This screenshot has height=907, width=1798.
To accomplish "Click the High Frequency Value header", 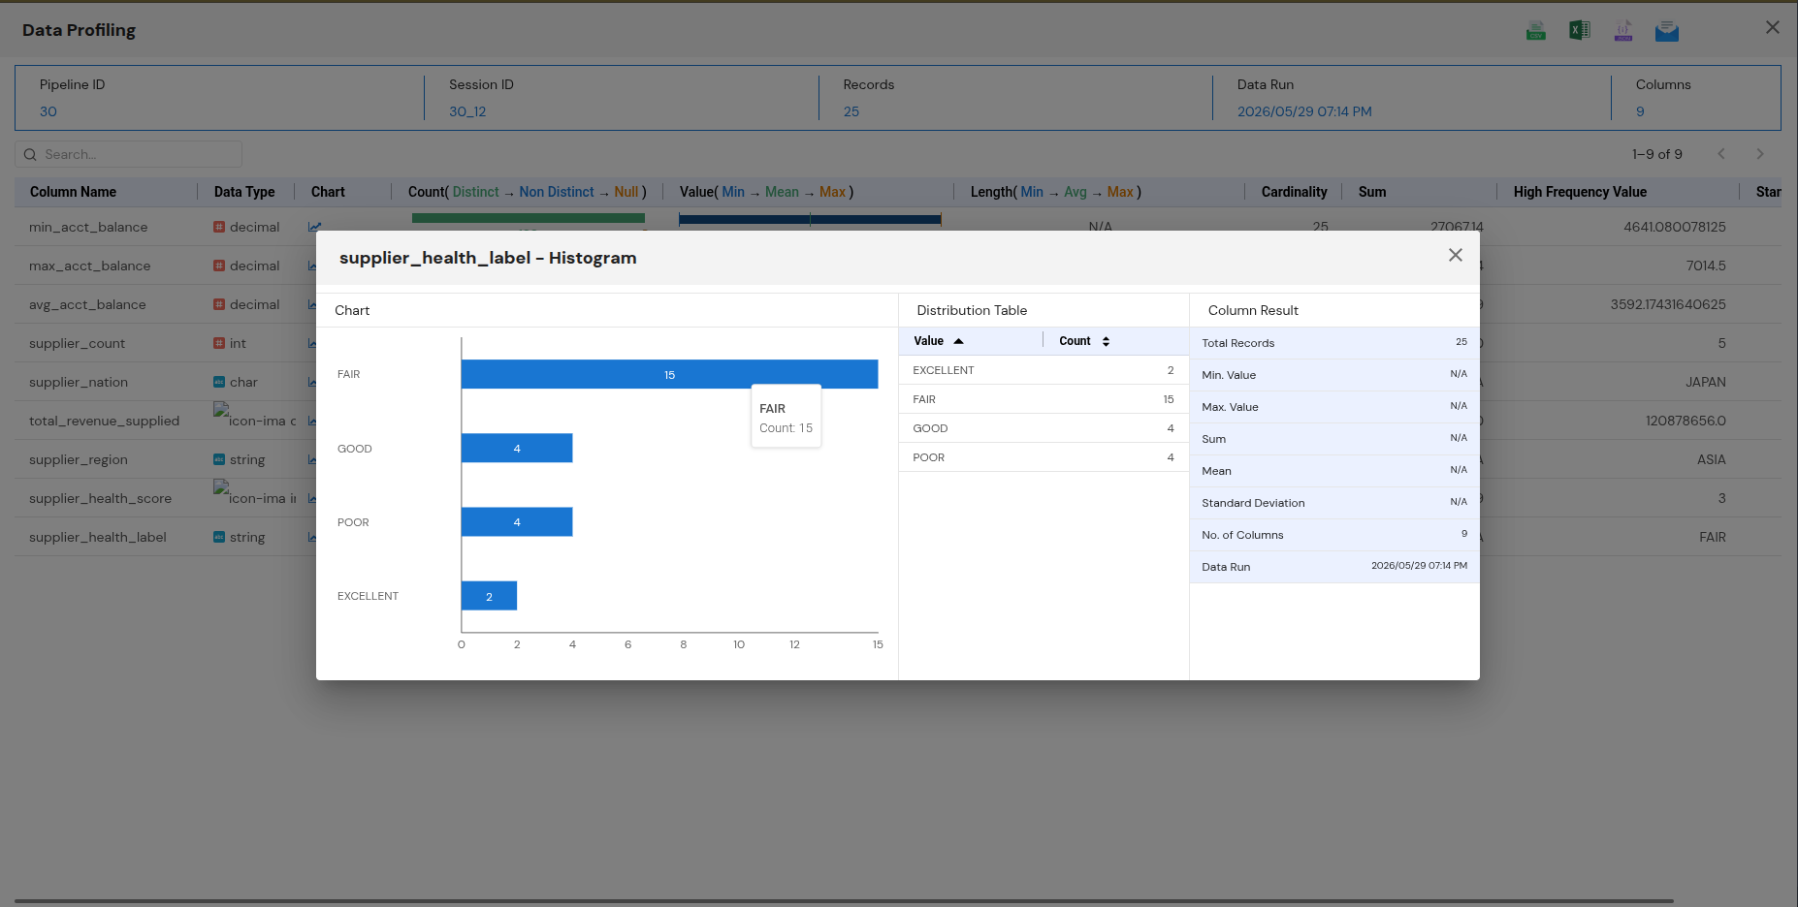I will click(1580, 192).
